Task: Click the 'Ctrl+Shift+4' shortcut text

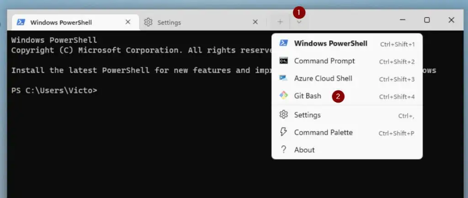Action: coord(397,97)
